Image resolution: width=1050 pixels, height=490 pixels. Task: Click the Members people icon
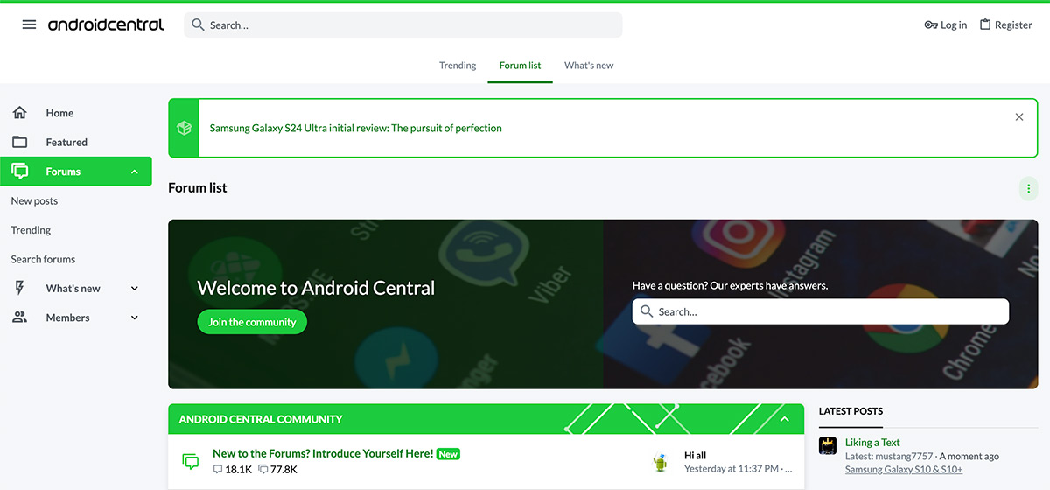coord(19,318)
